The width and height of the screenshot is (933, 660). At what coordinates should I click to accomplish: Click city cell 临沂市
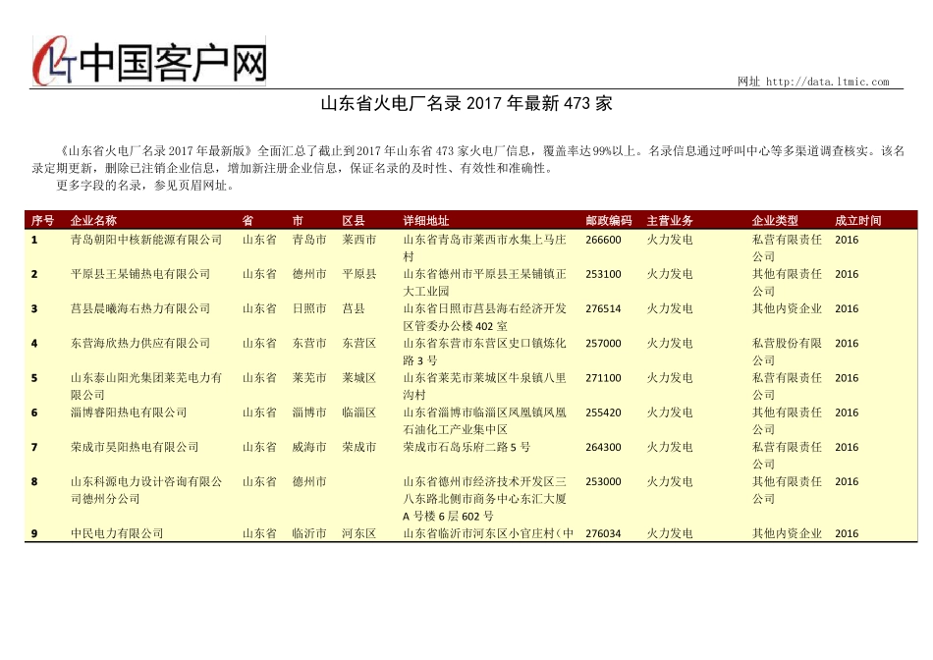309,534
